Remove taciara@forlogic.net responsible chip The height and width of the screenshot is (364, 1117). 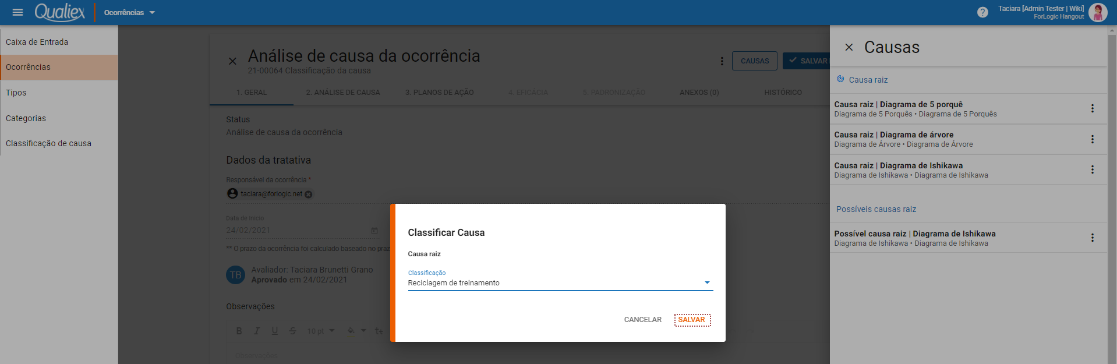coord(309,195)
